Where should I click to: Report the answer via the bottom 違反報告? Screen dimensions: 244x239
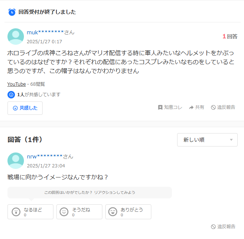click(223, 227)
